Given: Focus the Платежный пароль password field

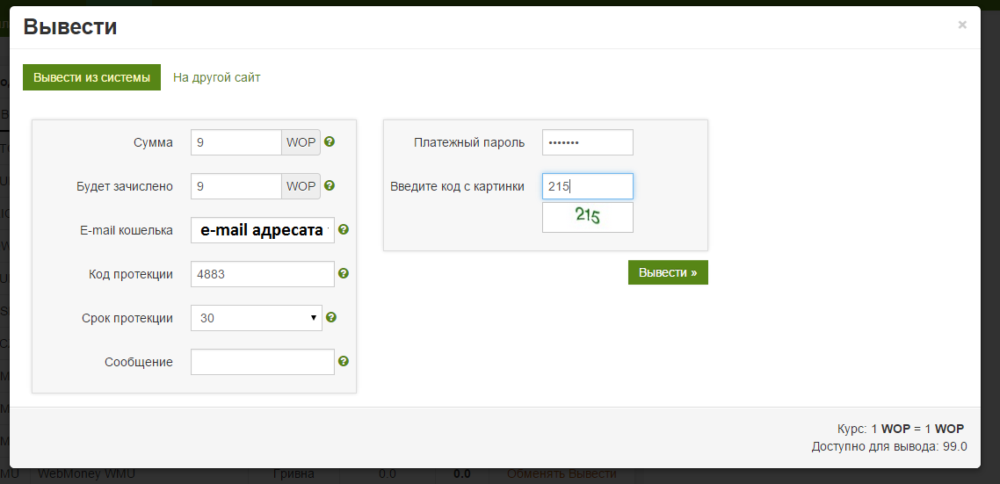Looking at the screenshot, I should 587,142.
